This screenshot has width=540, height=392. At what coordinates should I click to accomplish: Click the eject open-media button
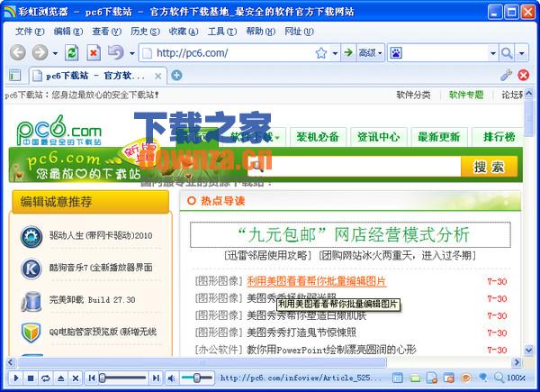[60, 378]
